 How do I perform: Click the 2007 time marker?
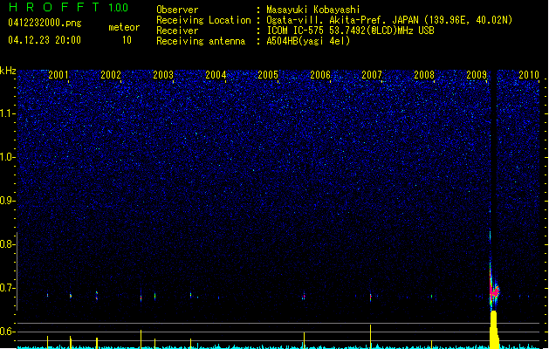(372, 74)
